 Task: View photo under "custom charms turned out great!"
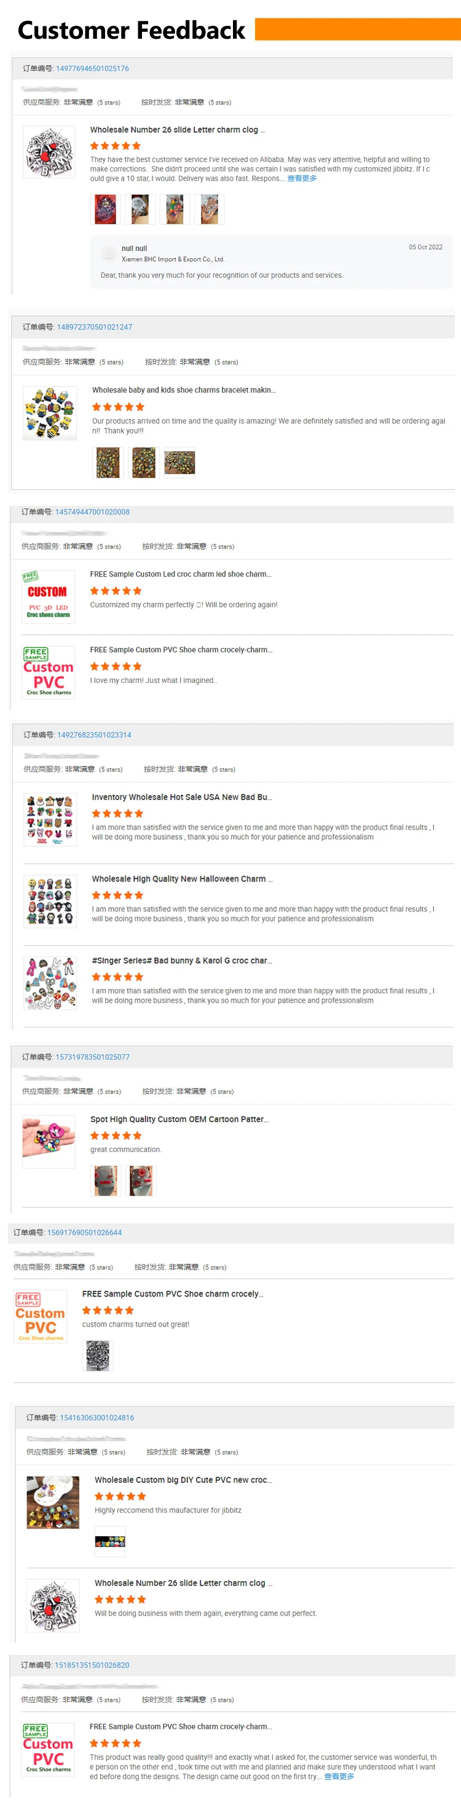click(97, 1355)
